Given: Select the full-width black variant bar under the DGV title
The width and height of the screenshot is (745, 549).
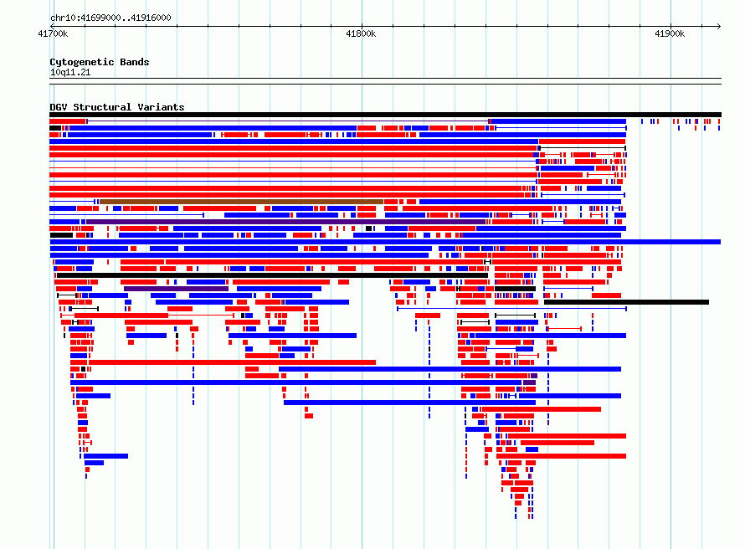Looking at the screenshot, I should pyautogui.click(x=385, y=115).
